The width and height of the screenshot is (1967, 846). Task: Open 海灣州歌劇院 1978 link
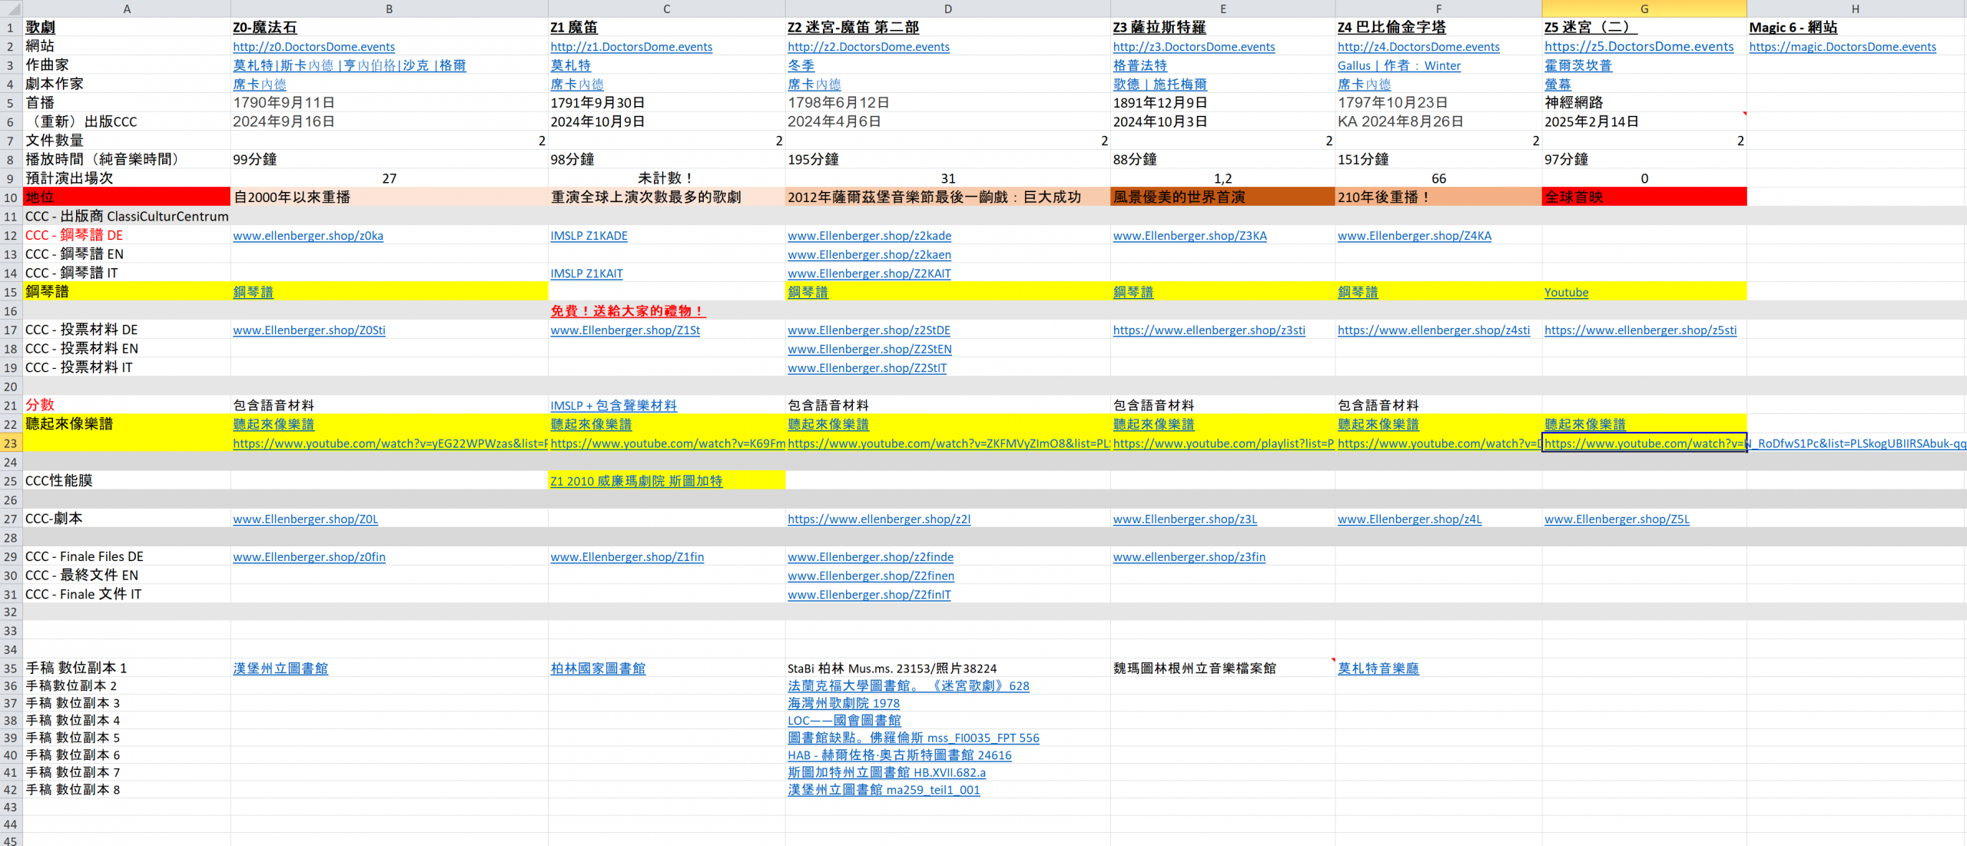tap(843, 703)
